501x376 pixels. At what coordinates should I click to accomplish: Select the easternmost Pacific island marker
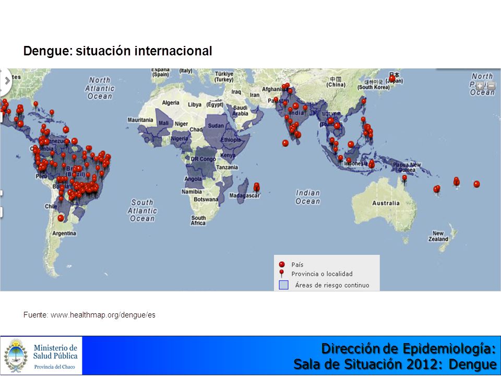click(476, 184)
